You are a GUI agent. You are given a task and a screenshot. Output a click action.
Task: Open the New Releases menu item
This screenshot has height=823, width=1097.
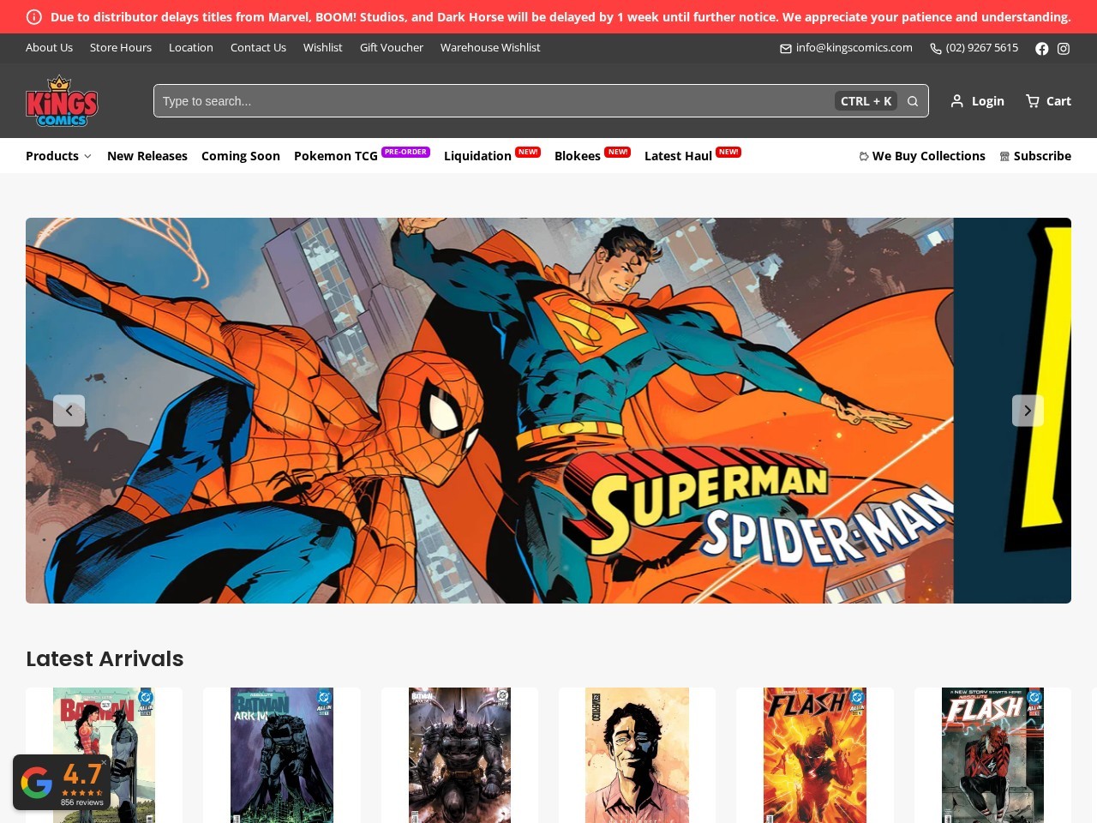tap(147, 156)
